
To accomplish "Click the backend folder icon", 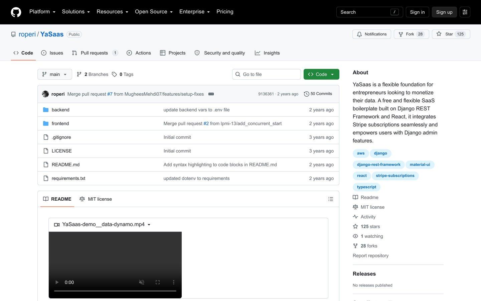I will point(46,110).
